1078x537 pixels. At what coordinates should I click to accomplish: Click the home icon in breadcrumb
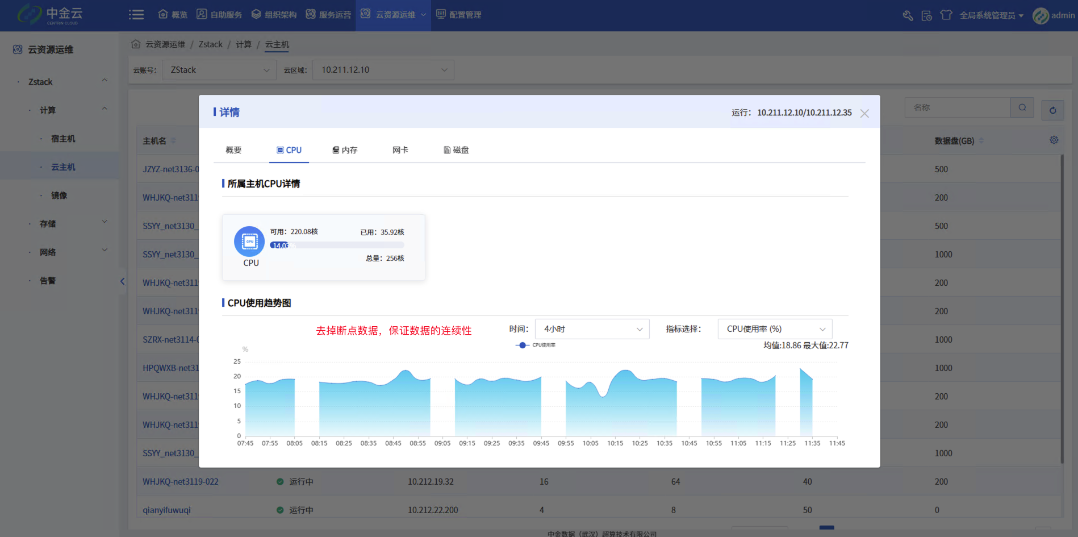(x=136, y=44)
